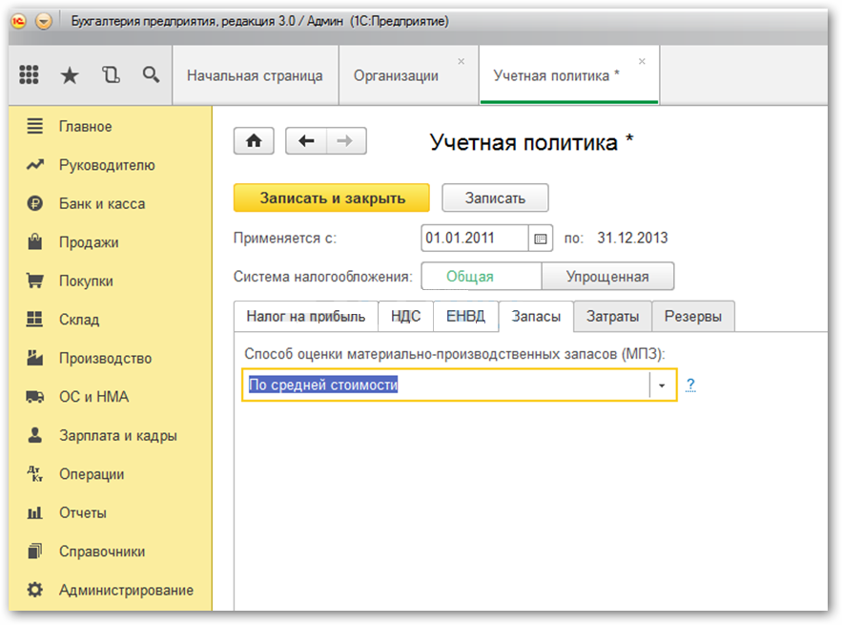Open Руководителю chart icon
Screen dimensions: 842x625
point(35,165)
